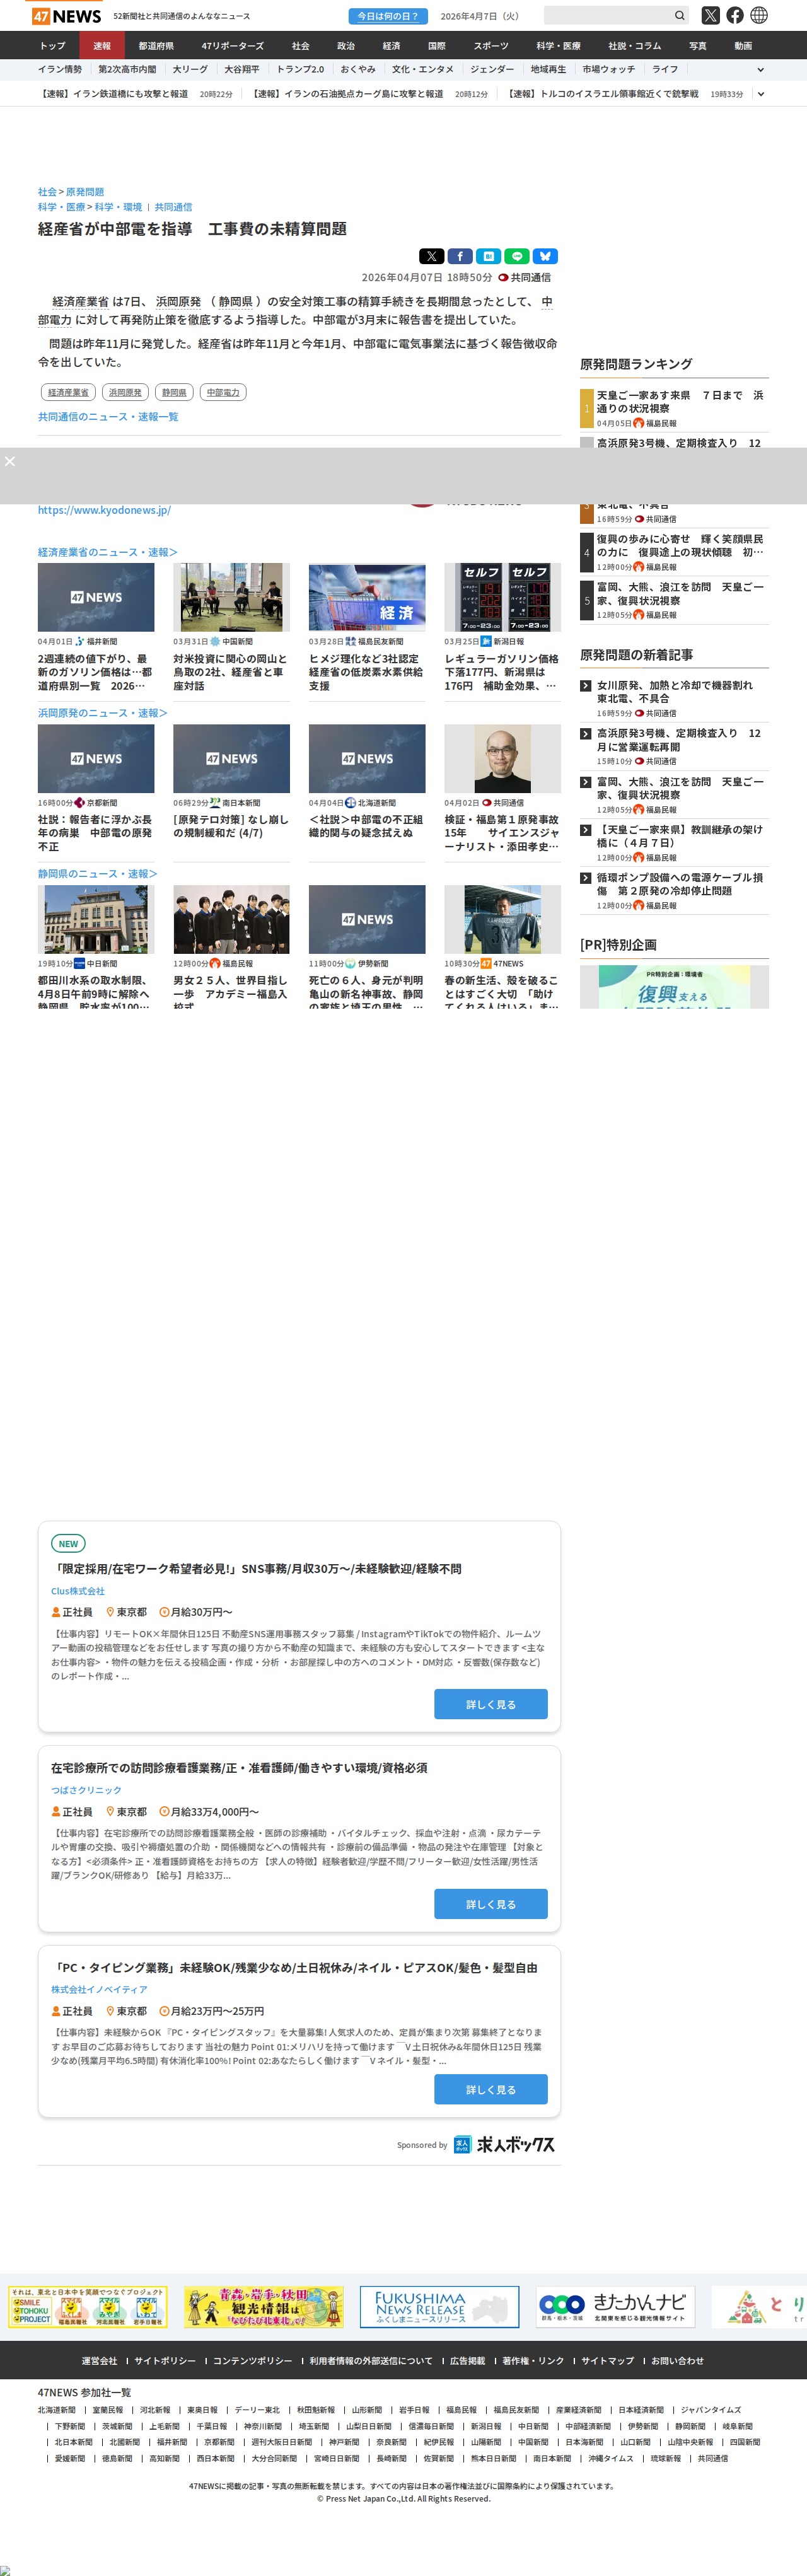
Task: Open the 都道府県 nav menu
Action: (x=156, y=46)
